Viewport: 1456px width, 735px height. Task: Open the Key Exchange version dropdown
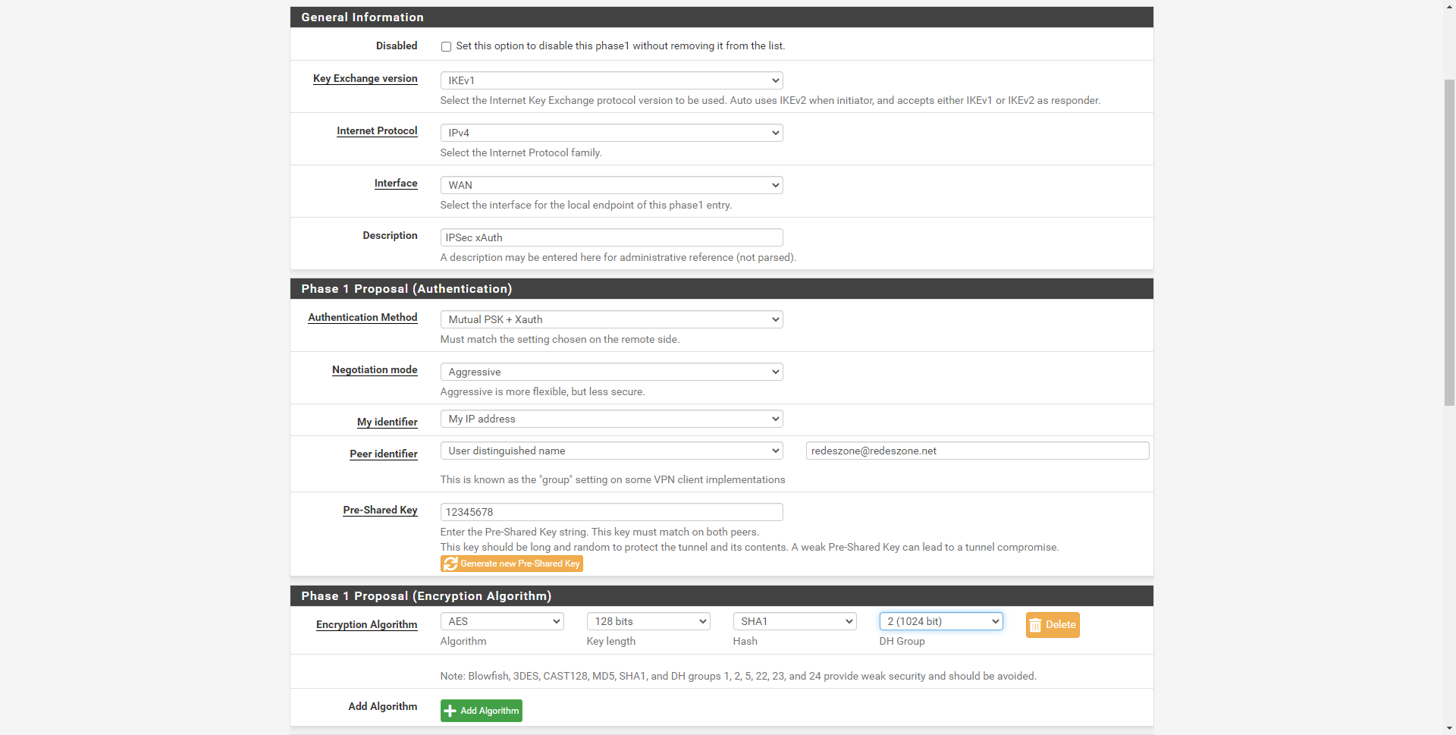(x=611, y=80)
